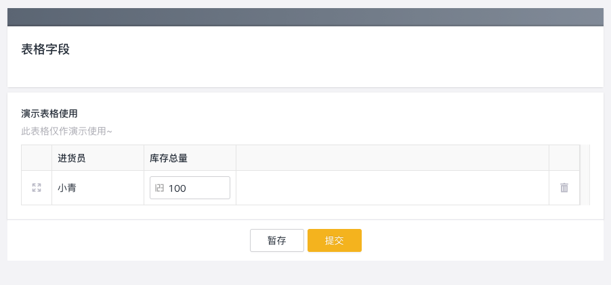Select the 库存总量 column header

coord(169,158)
